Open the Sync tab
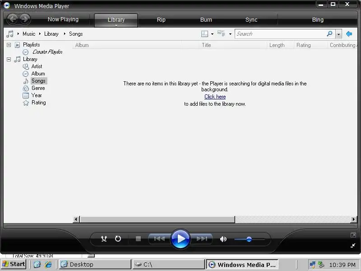 [251, 20]
